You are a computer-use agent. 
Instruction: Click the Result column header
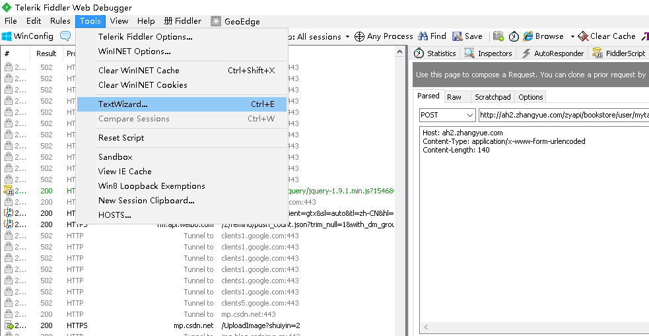[46, 53]
